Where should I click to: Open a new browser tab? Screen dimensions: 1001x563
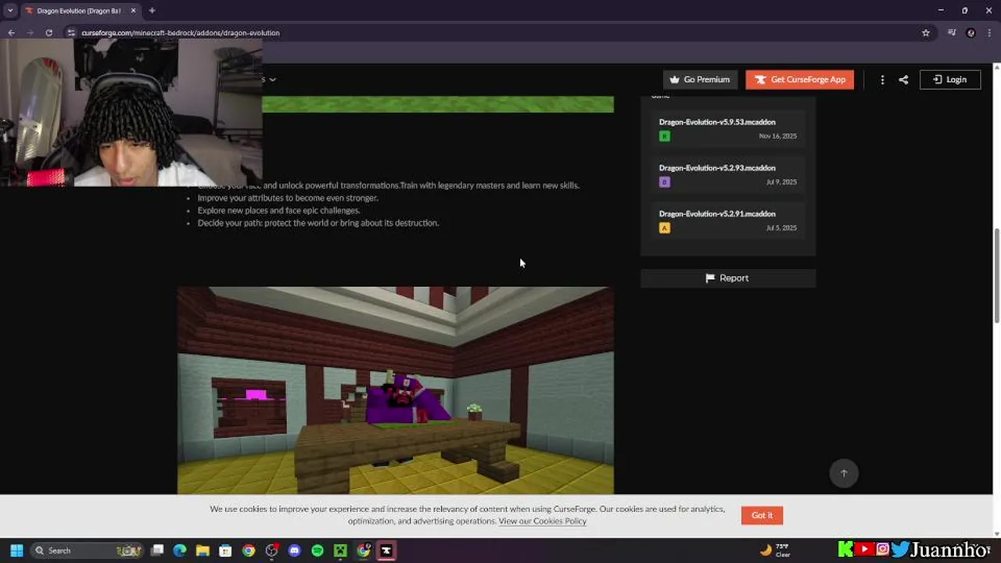pyautogui.click(x=152, y=11)
